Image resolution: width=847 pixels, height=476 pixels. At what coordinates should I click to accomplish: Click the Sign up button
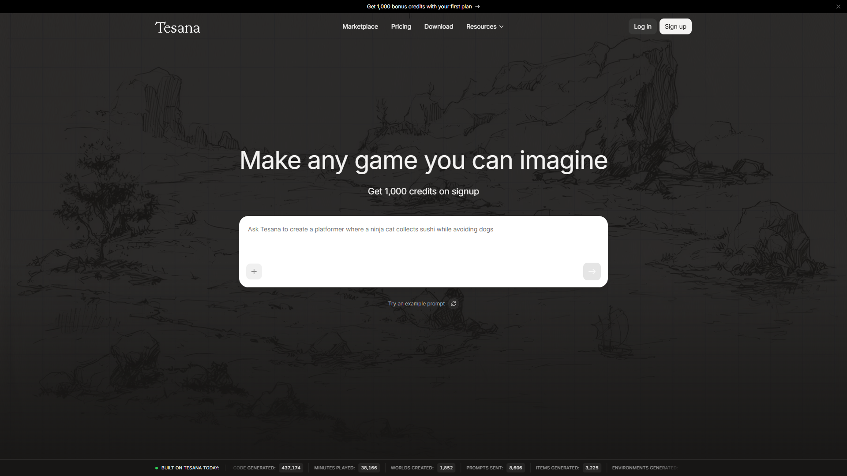point(675,26)
